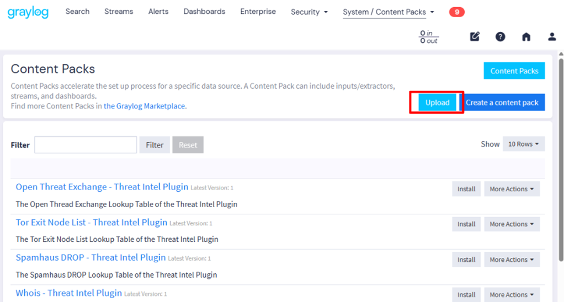Open the red notifications badge showing 9
Image resolution: width=564 pixels, height=302 pixels.
(x=457, y=12)
